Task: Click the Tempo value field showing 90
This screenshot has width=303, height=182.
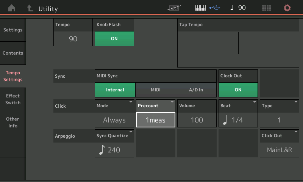Action: click(73, 39)
